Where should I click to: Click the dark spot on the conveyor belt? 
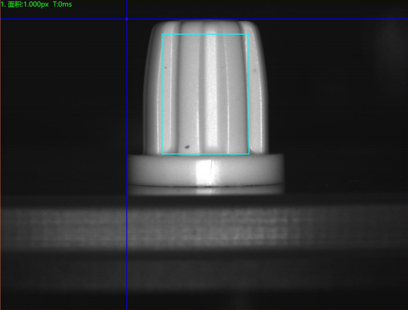coord(195,231)
